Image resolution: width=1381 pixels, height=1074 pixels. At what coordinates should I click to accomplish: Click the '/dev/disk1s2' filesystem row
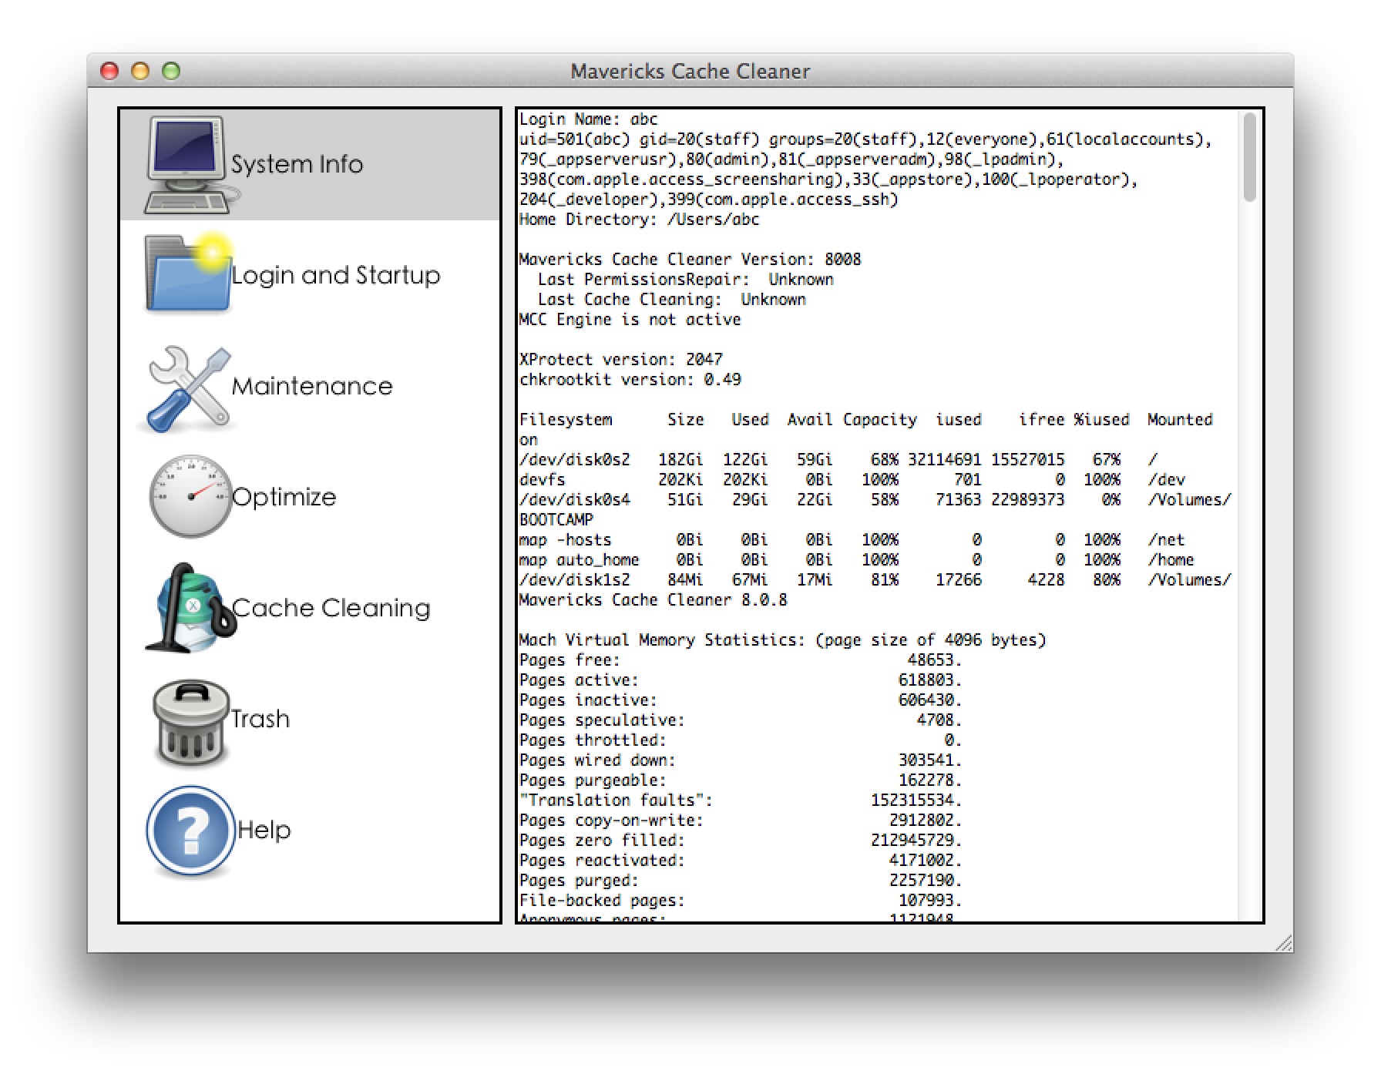[x=875, y=580]
